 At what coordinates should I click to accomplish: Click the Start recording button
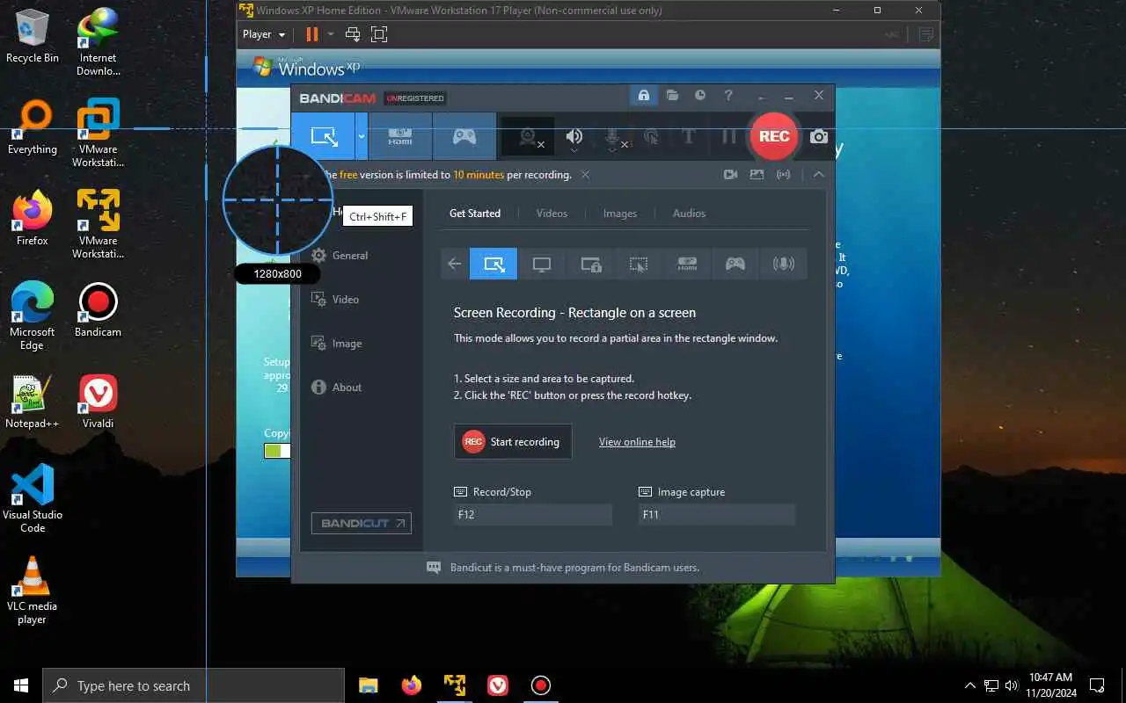click(513, 442)
